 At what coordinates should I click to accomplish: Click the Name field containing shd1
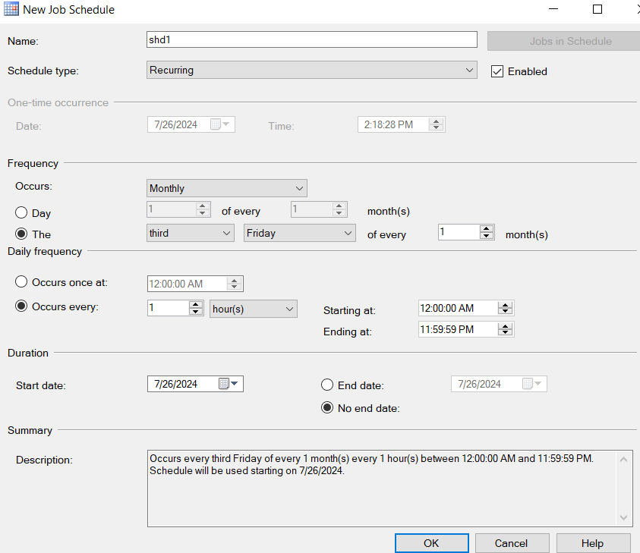click(312, 39)
